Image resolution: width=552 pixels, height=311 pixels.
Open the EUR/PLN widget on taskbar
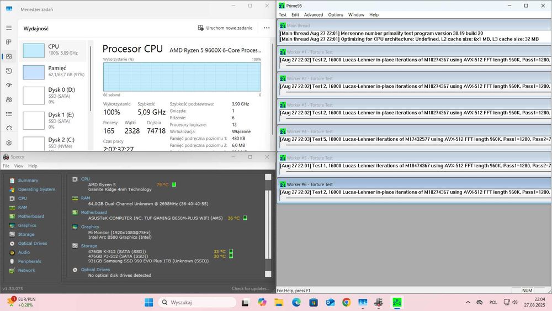point(21,302)
